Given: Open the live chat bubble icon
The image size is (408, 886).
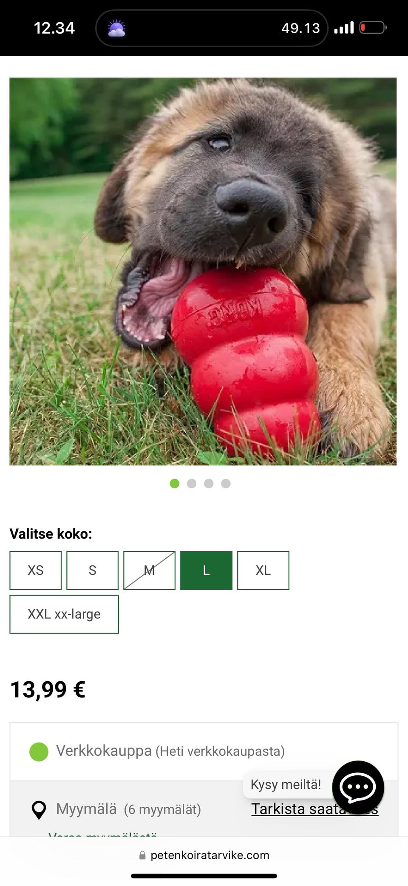Looking at the screenshot, I should click(x=358, y=787).
